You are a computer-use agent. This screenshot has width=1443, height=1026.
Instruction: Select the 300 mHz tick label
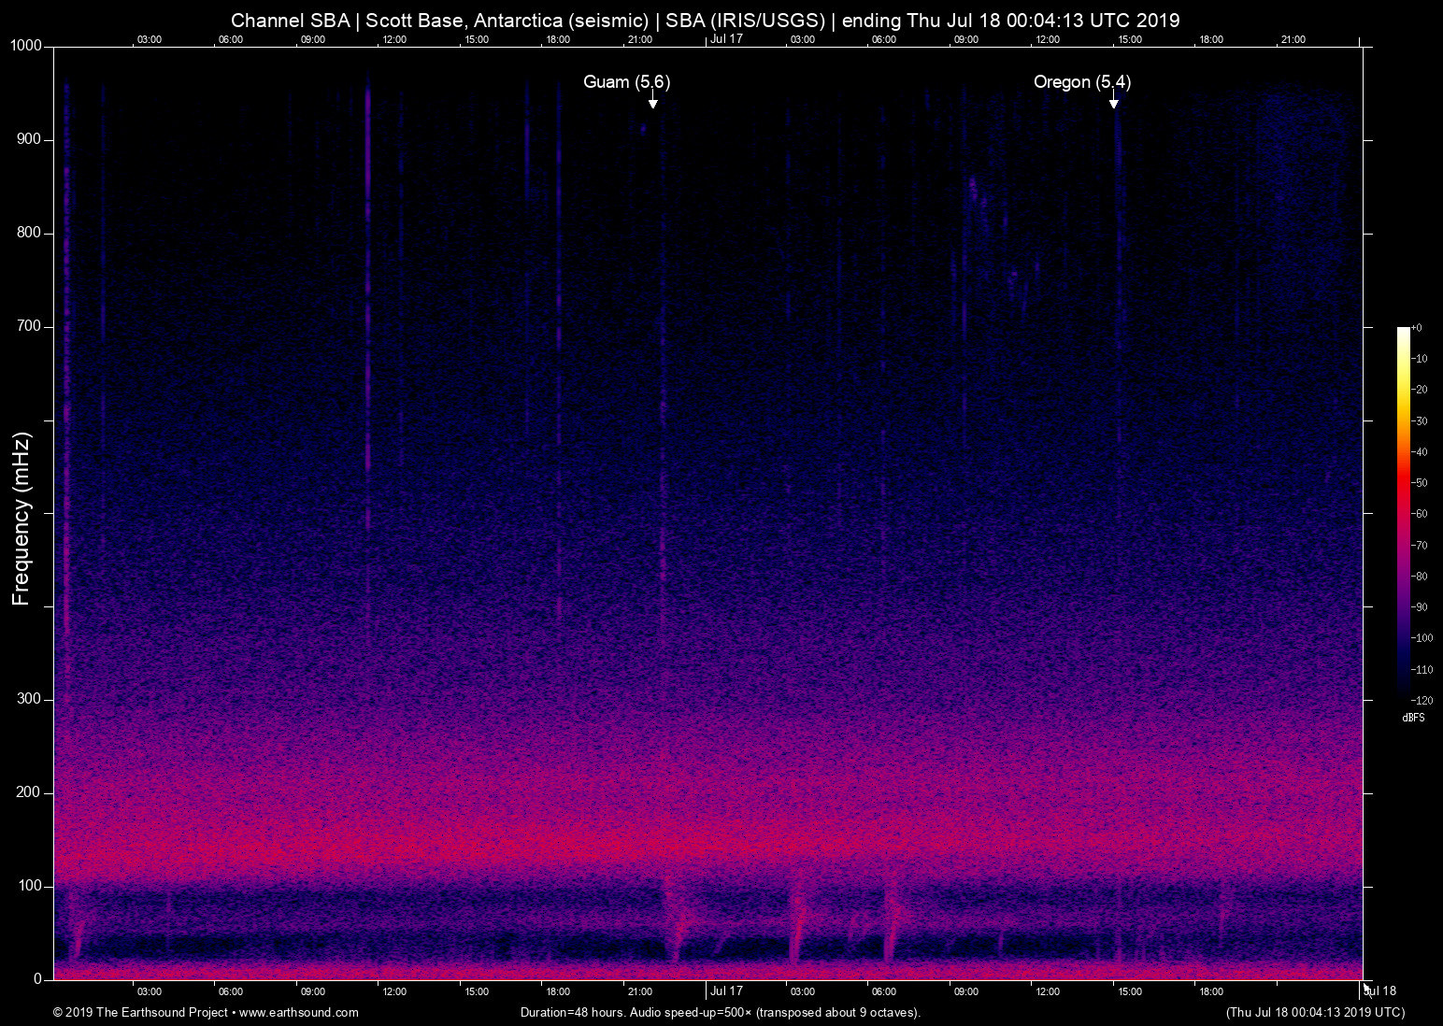tap(28, 698)
